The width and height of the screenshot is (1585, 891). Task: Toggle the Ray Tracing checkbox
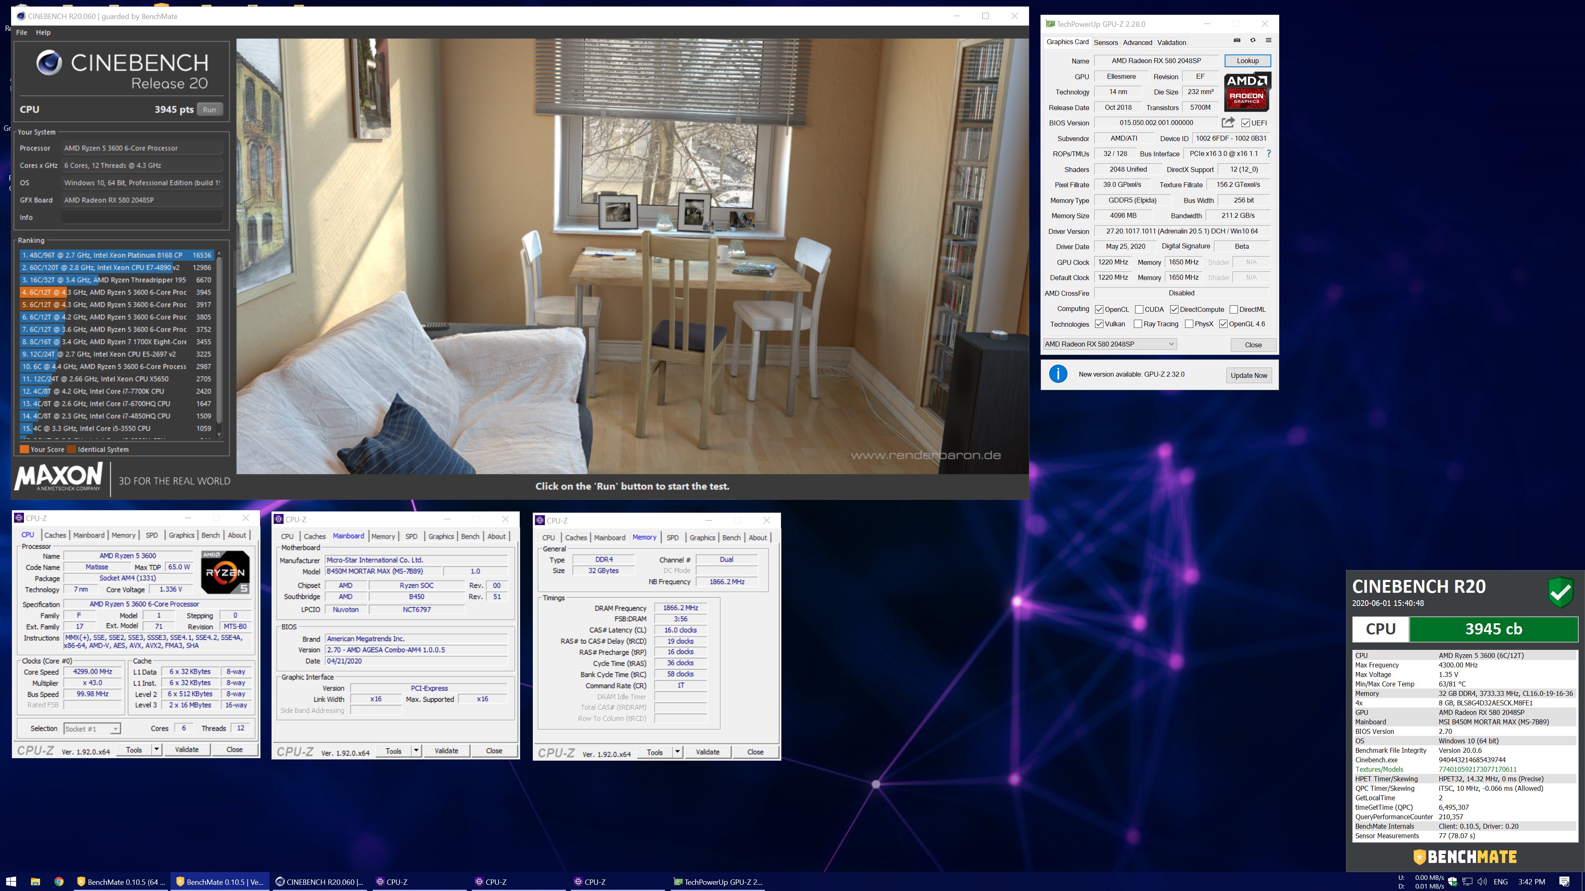(1138, 324)
